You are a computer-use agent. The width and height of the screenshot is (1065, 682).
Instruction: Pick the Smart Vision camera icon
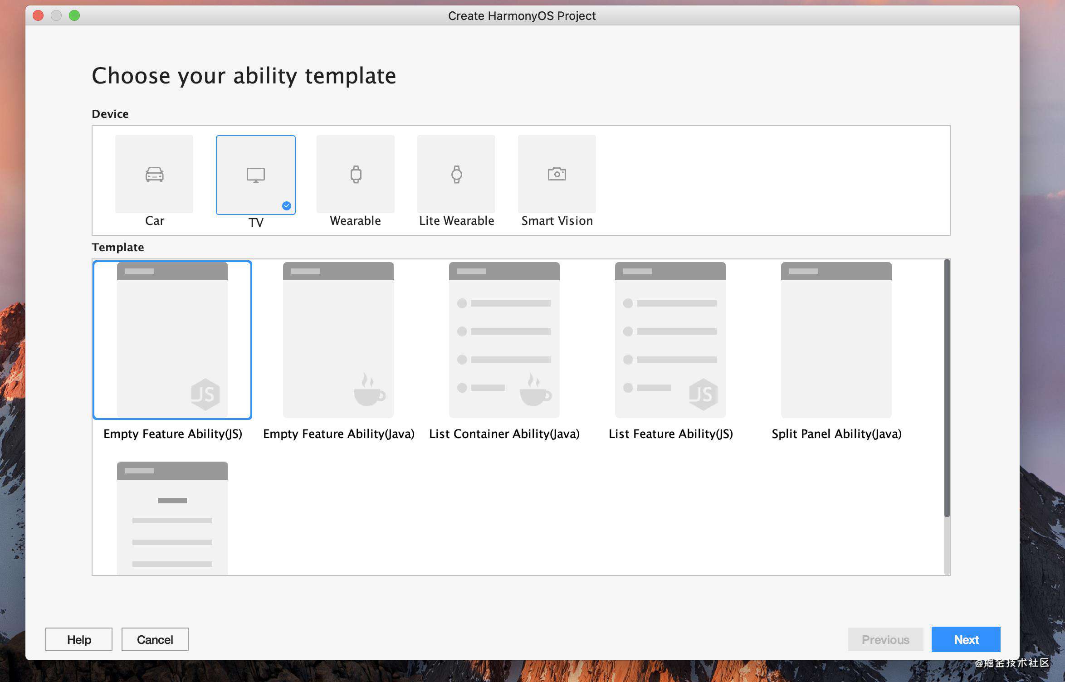point(557,174)
